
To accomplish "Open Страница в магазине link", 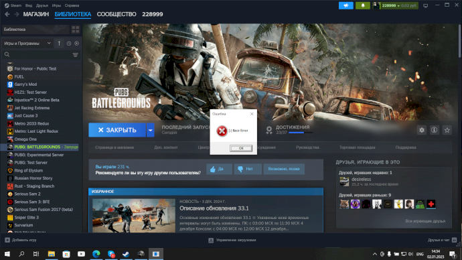I will (x=114, y=147).
